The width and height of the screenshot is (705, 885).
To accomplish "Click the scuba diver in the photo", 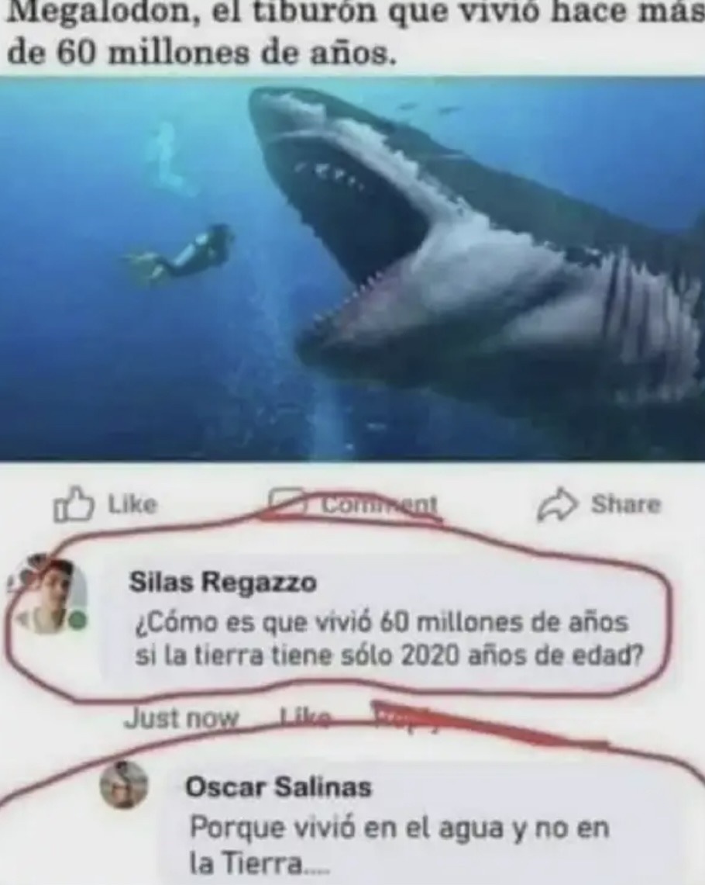I will click(x=179, y=254).
